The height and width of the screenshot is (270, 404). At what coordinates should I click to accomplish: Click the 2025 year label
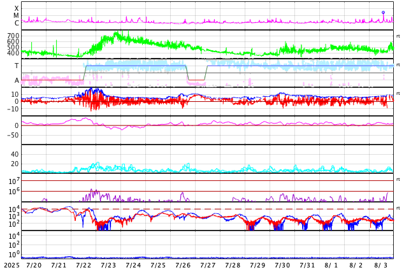(x=10, y=265)
